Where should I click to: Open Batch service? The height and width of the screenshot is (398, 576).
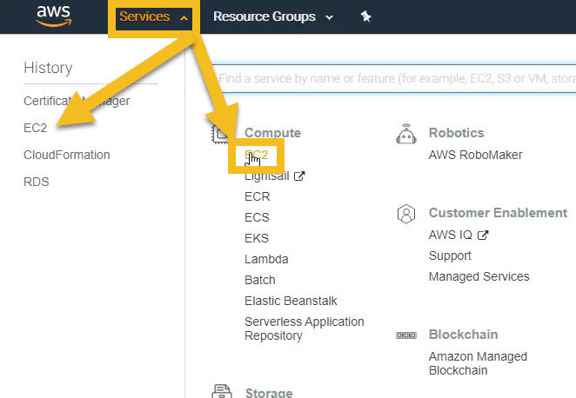259,280
